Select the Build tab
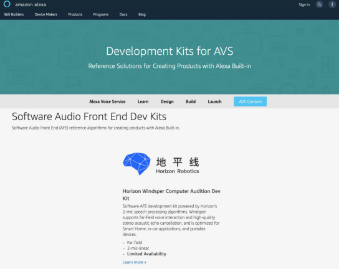The width and height of the screenshot is (339, 269). click(191, 101)
